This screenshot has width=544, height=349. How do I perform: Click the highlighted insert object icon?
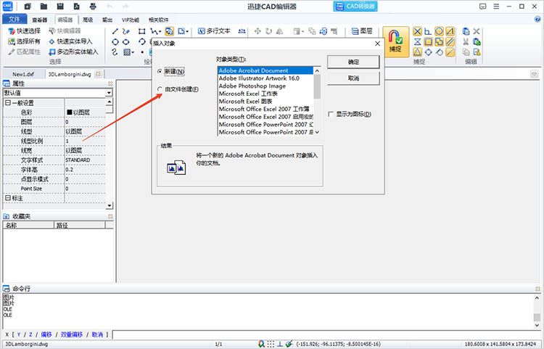169,32
